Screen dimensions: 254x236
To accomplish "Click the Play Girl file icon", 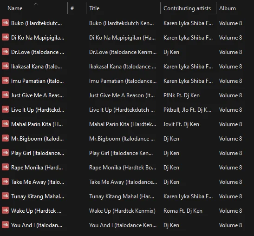I will 6,153.
